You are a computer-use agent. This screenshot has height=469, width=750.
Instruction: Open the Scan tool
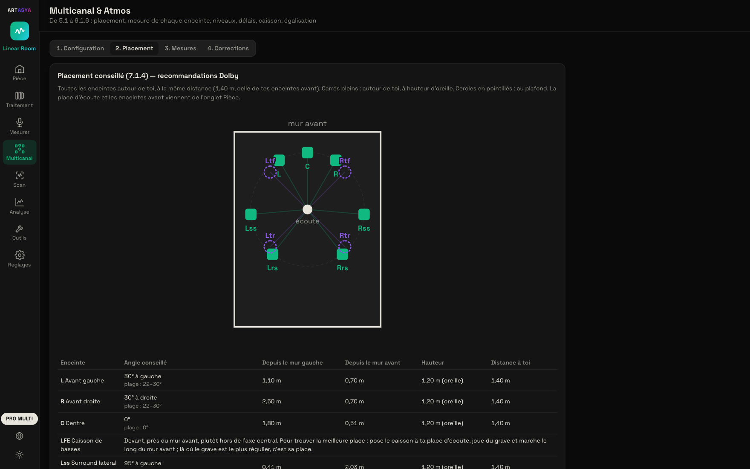click(x=19, y=179)
